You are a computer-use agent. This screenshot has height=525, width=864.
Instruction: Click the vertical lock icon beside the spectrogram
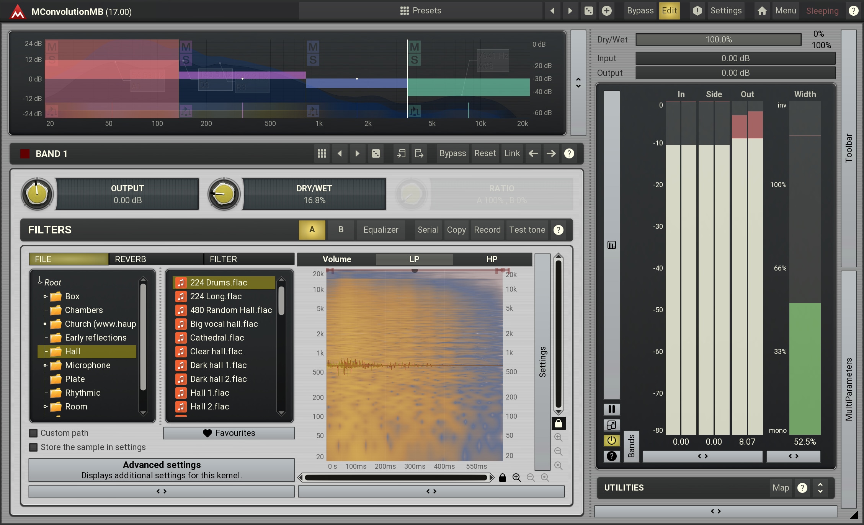(558, 423)
